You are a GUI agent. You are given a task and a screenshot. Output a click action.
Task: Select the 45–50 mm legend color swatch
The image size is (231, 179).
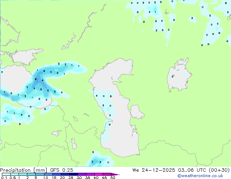(107, 174)
